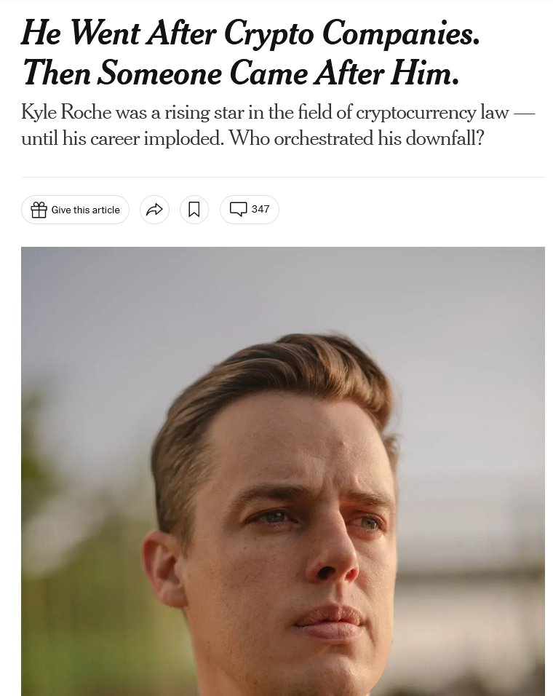Save the article with the bookmark icon

[x=194, y=210]
